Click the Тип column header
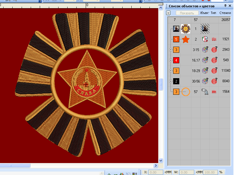This screenshot has height=175, width=234. coord(214,13)
